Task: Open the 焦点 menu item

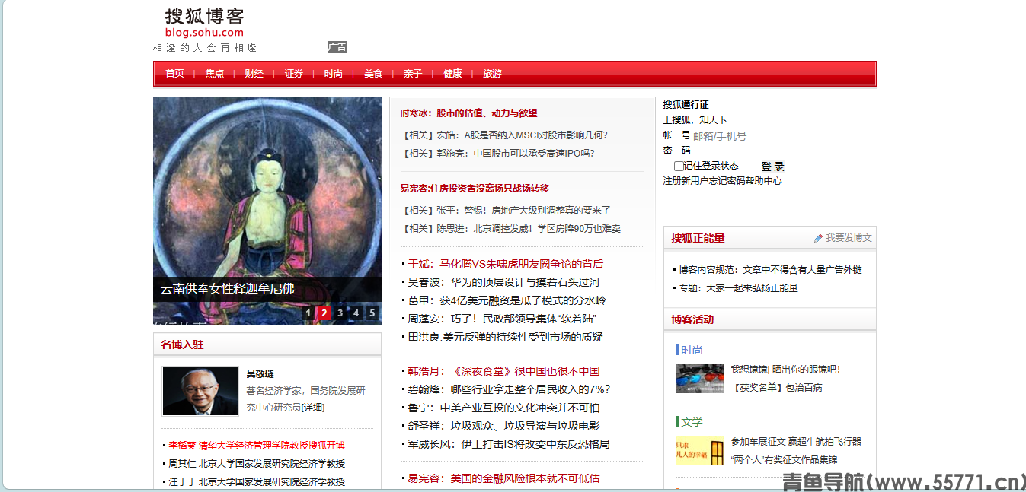Action: click(214, 74)
